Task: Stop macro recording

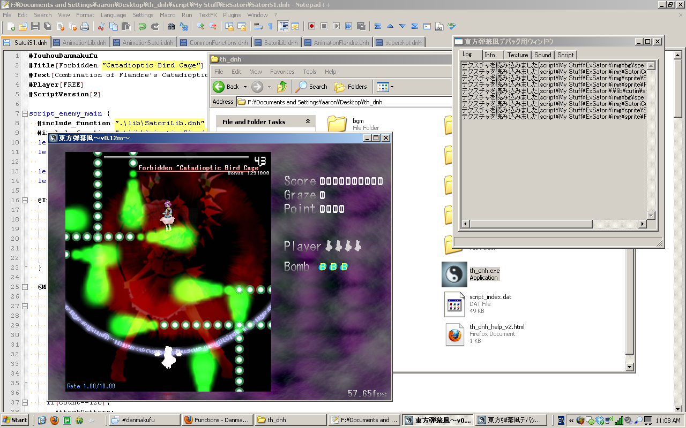Action: [x=324, y=26]
